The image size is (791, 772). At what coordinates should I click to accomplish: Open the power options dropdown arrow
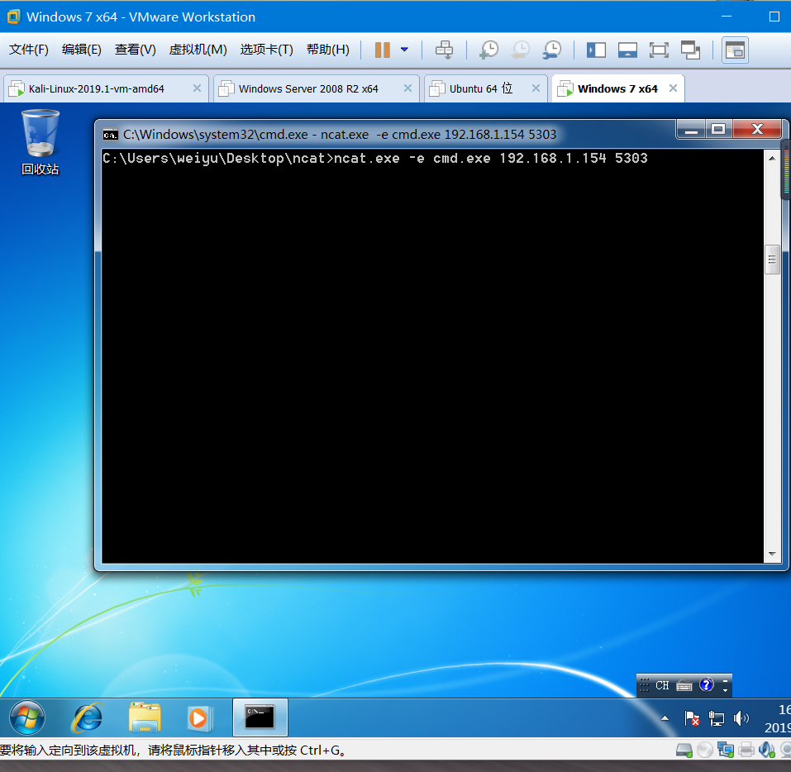(x=404, y=50)
